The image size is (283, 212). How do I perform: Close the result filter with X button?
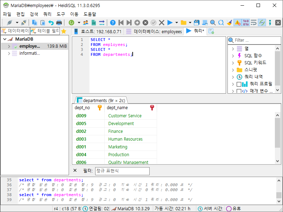(x=75, y=170)
